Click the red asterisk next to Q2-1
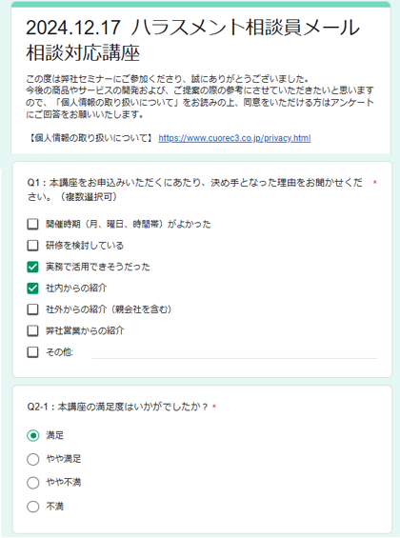The image size is (400, 538). coord(214,407)
